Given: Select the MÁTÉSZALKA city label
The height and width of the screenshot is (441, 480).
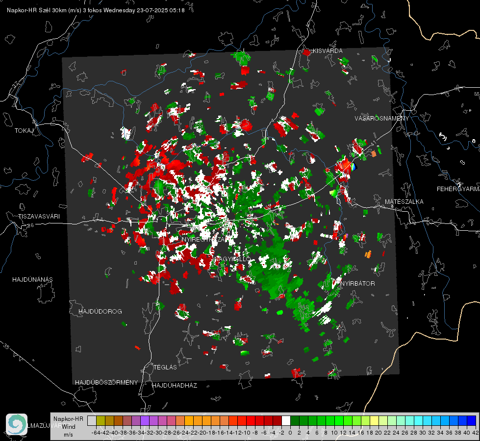Looking at the screenshot, I should click(404, 202).
